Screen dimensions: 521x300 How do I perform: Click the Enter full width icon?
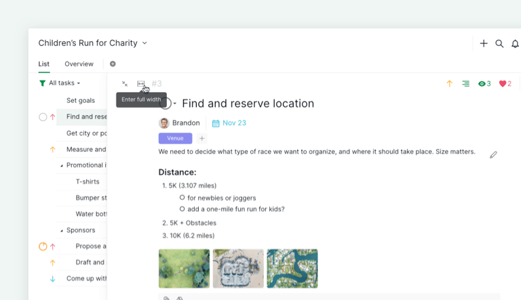coord(141,83)
